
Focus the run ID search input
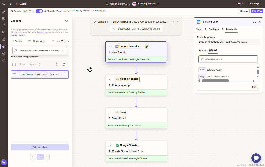[40, 50]
